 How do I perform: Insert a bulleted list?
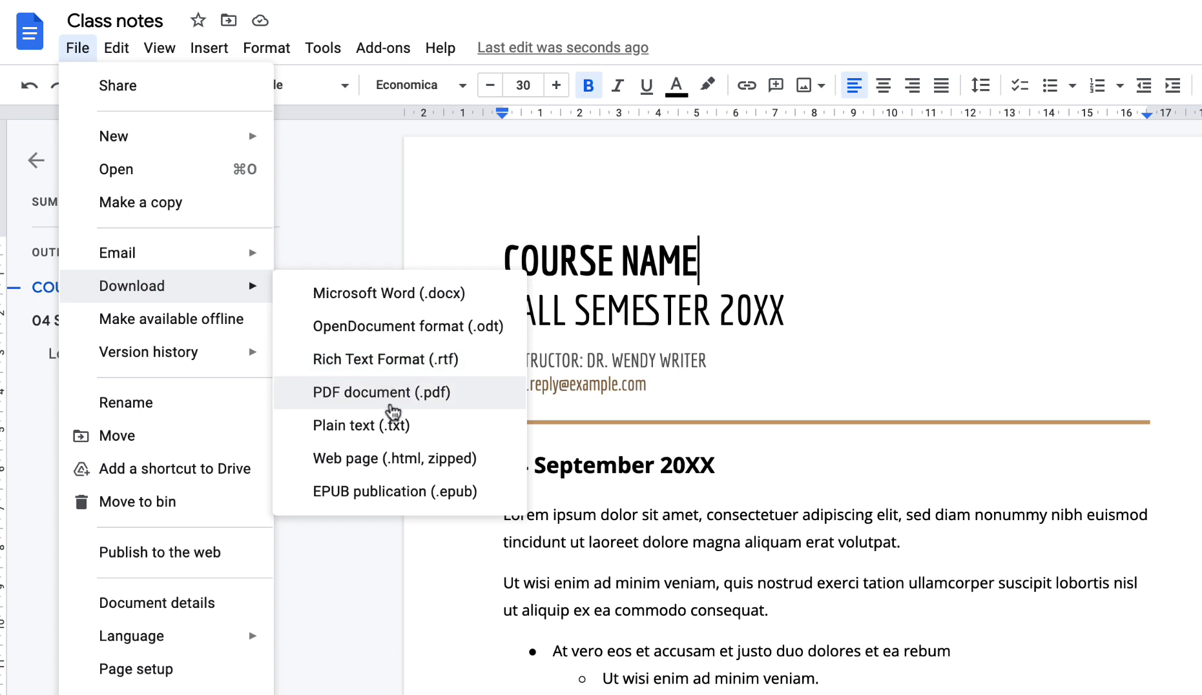pos(1050,85)
